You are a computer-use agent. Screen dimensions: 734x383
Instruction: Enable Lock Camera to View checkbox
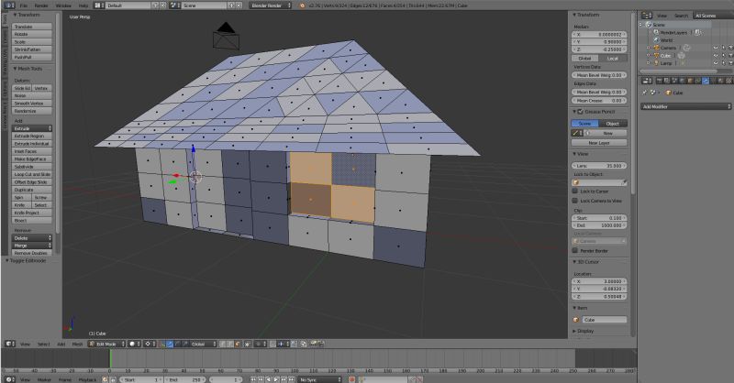pyautogui.click(x=575, y=200)
